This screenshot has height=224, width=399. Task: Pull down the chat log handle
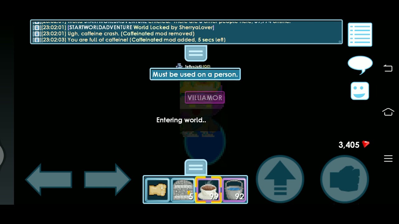click(196, 53)
